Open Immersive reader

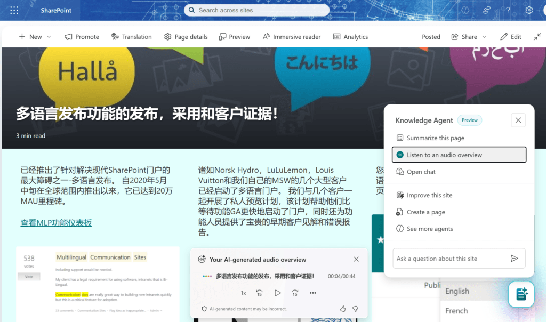tap(291, 36)
